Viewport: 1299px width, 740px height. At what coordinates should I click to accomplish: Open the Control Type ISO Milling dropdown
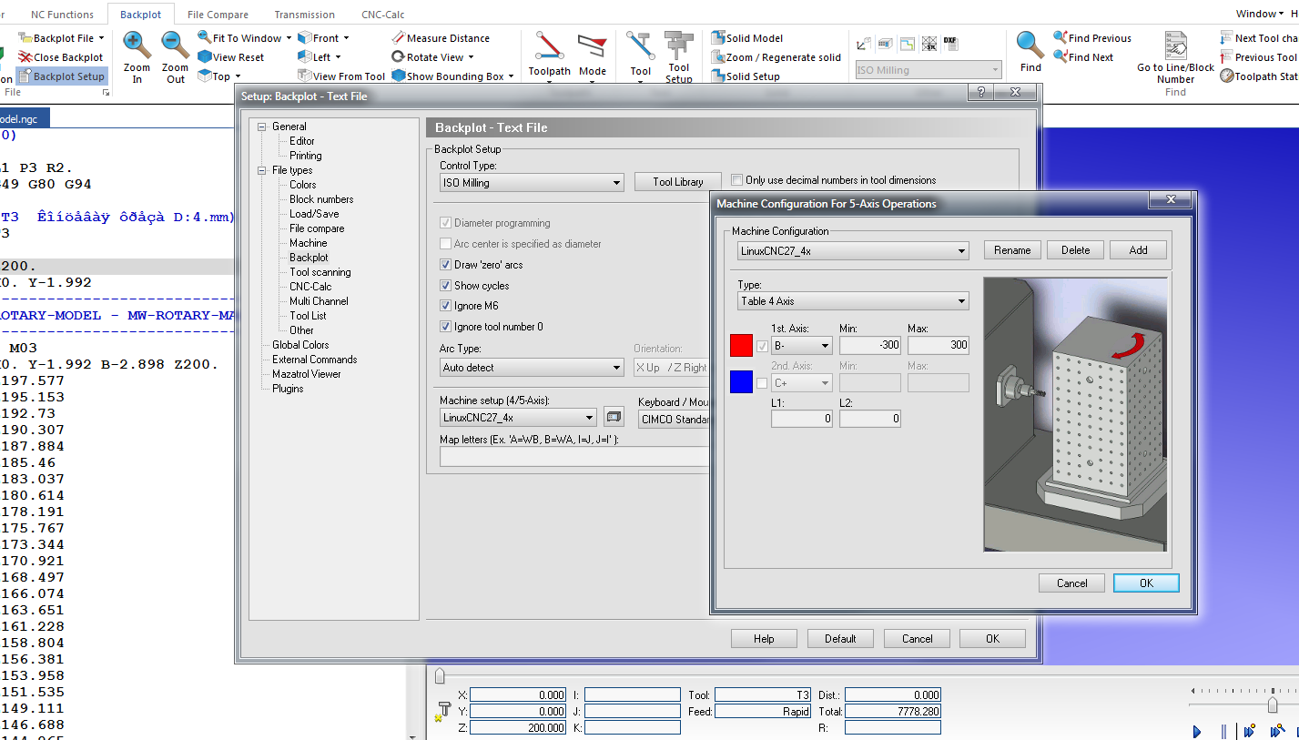pyautogui.click(x=531, y=183)
